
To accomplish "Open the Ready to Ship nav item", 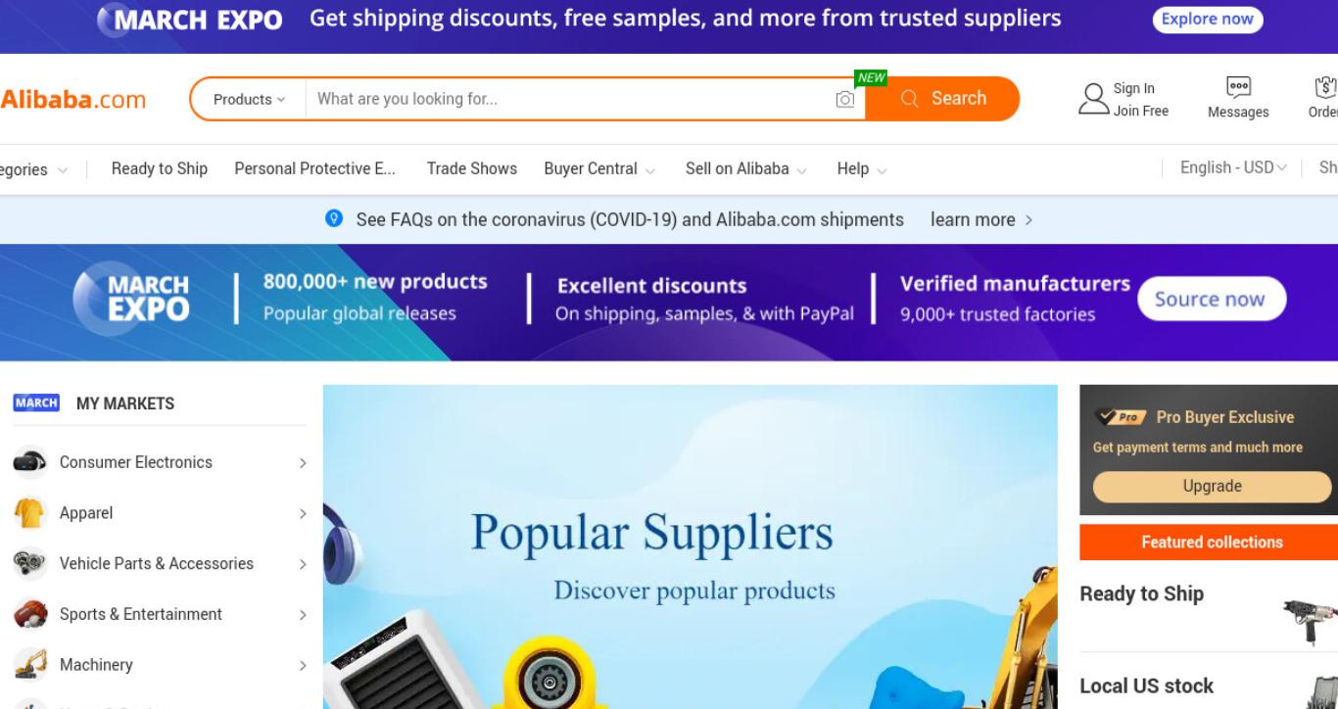I will coord(160,168).
